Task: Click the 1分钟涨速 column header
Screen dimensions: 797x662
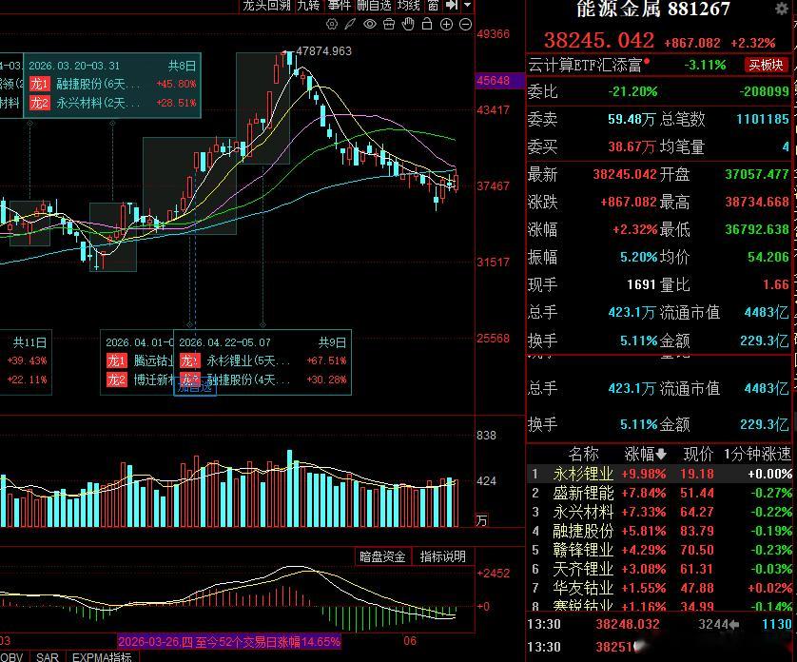Action: click(757, 454)
